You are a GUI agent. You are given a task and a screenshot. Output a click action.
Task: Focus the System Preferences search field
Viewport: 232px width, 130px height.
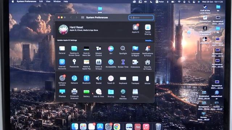coord(141,18)
